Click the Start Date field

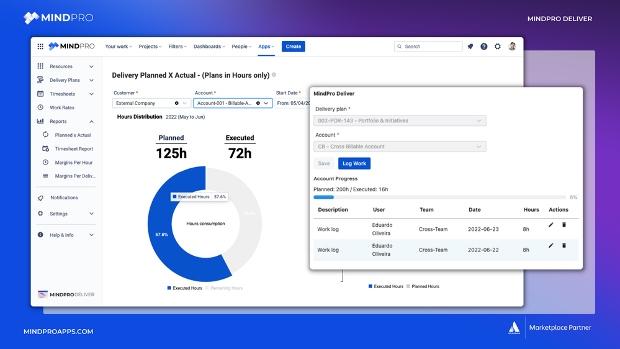coord(292,103)
